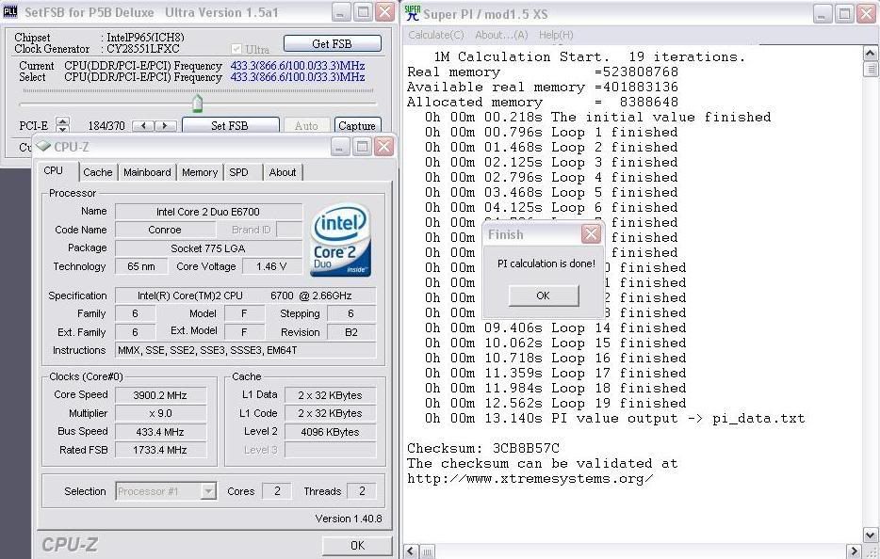Screen dimensions: 880x559
Task: Click the Super PI title bar icon
Action: (412, 13)
